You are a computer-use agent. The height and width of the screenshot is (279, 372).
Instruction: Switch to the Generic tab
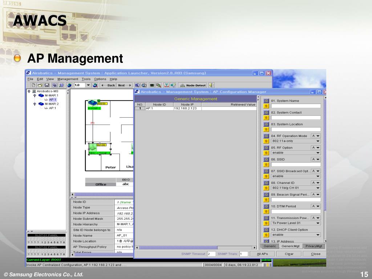pyautogui.click(x=270, y=246)
